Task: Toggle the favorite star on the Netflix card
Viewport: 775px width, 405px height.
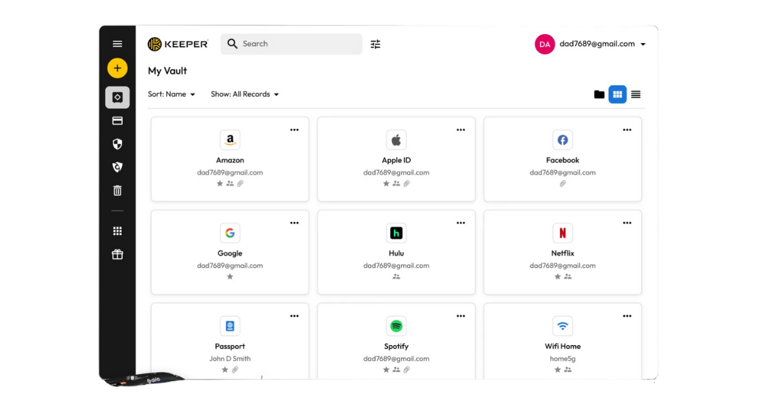Action: point(557,277)
